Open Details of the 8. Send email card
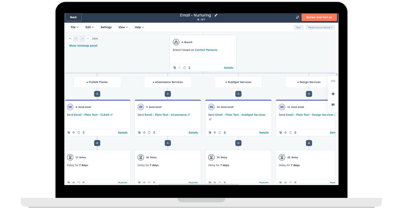 tap(123, 133)
